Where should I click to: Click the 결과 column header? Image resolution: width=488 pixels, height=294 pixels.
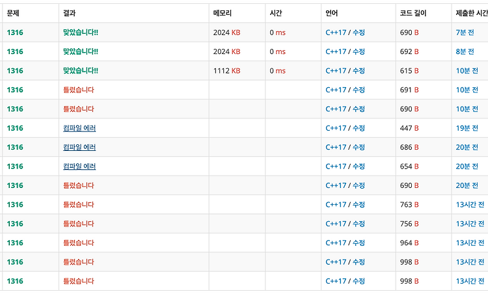(70, 13)
